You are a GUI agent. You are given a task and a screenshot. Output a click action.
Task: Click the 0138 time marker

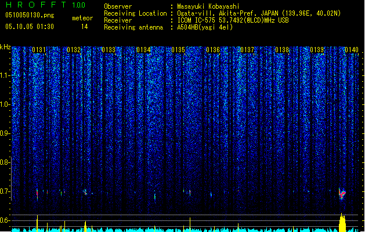(x=282, y=50)
